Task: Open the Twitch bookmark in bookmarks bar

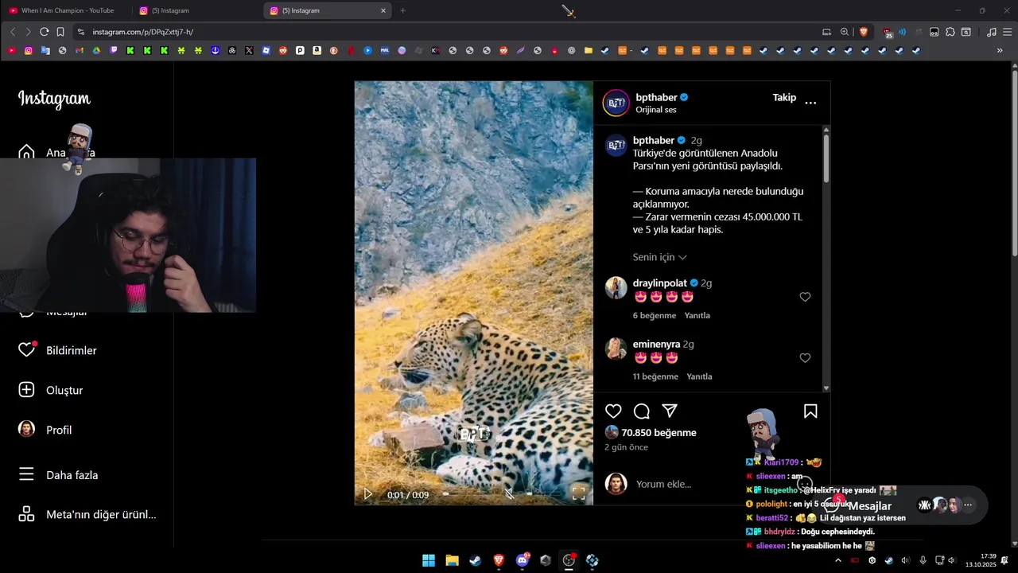Action: (114, 50)
